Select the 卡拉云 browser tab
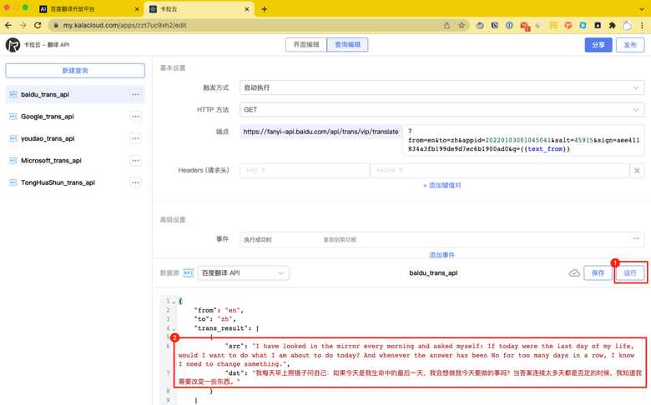 (x=199, y=9)
